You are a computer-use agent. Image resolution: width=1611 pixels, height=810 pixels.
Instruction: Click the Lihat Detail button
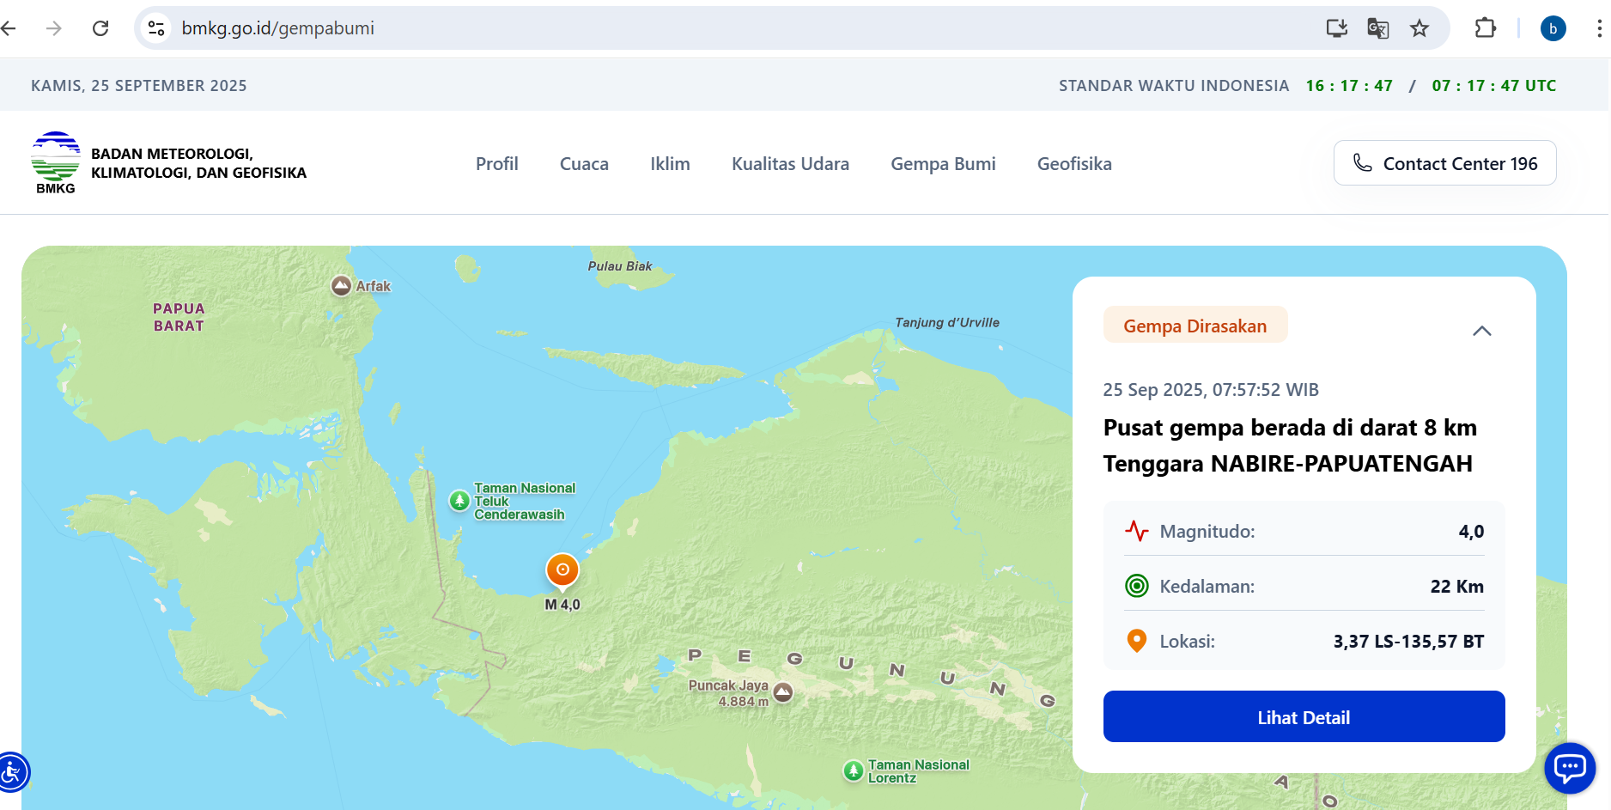1304,716
